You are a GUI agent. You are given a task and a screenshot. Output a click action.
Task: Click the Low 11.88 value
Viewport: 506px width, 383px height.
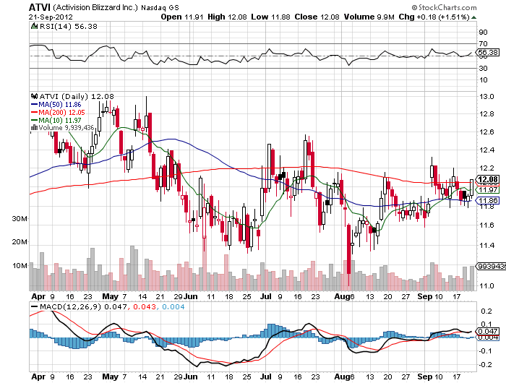click(270, 17)
